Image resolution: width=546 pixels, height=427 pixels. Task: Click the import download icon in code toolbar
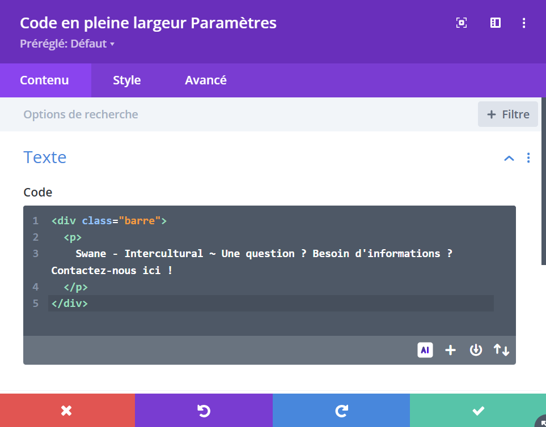coord(476,350)
